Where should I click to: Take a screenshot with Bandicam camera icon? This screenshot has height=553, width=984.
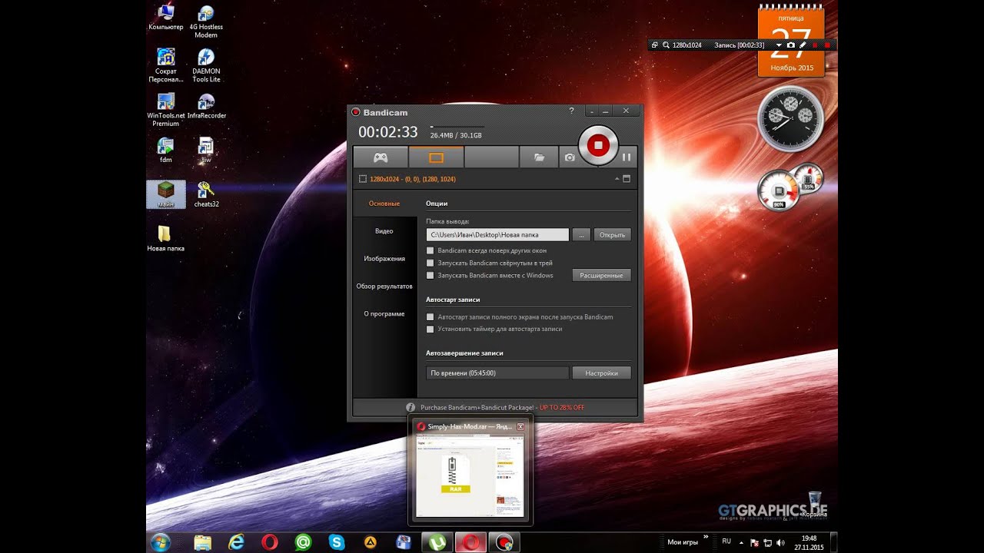tap(570, 157)
